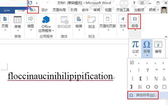Screen dimensions: 168x105
Task: Insert the left double quote symbol
Action: [x=157, y=70]
